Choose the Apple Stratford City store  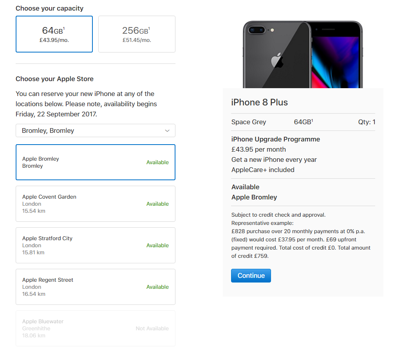click(96, 245)
